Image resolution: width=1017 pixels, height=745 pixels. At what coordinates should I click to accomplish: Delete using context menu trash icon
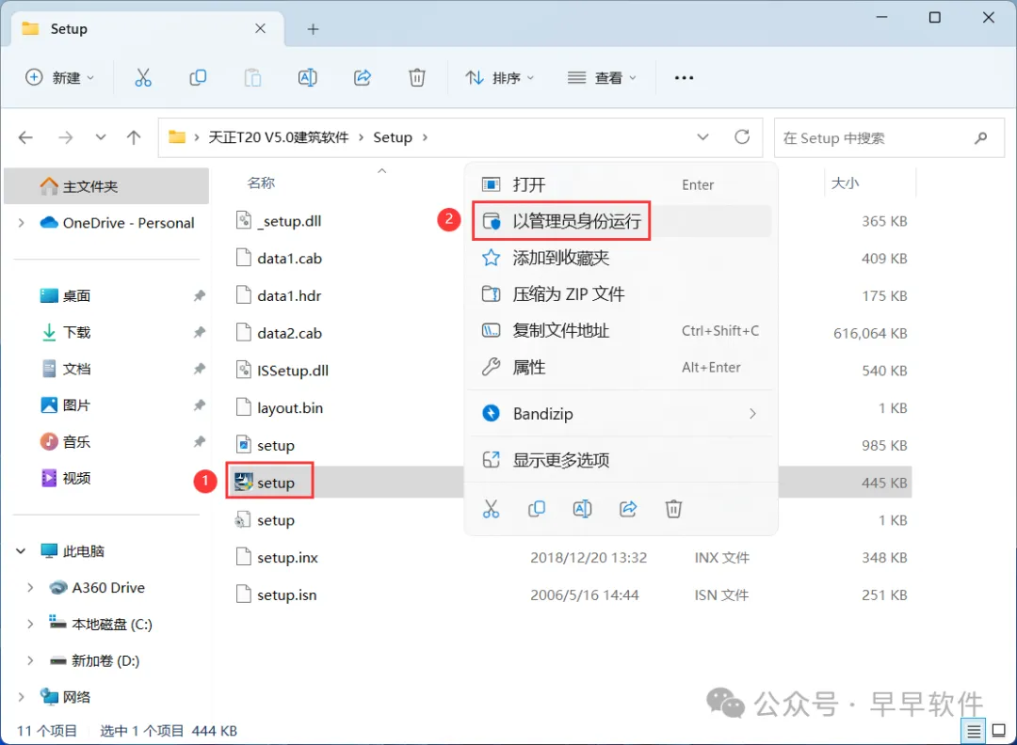pyautogui.click(x=673, y=509)
